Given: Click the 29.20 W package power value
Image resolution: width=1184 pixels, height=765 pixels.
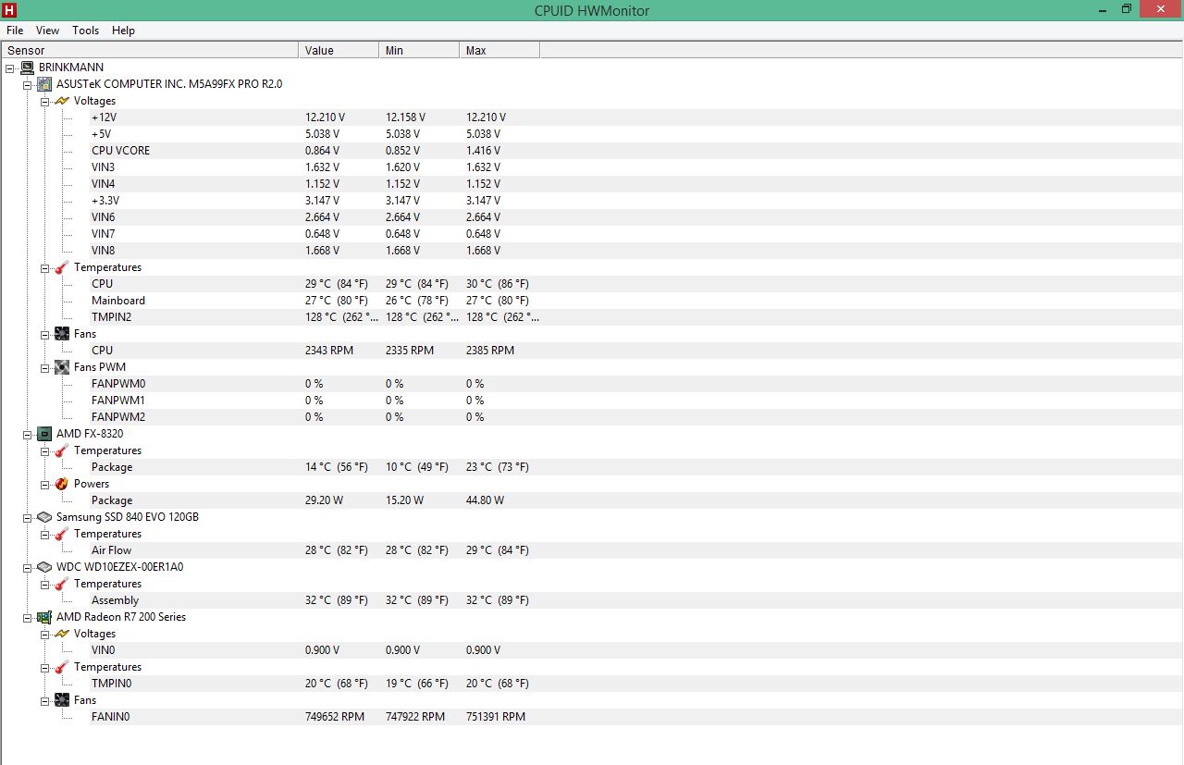Looking at the screenshot, I should point(325,500).
